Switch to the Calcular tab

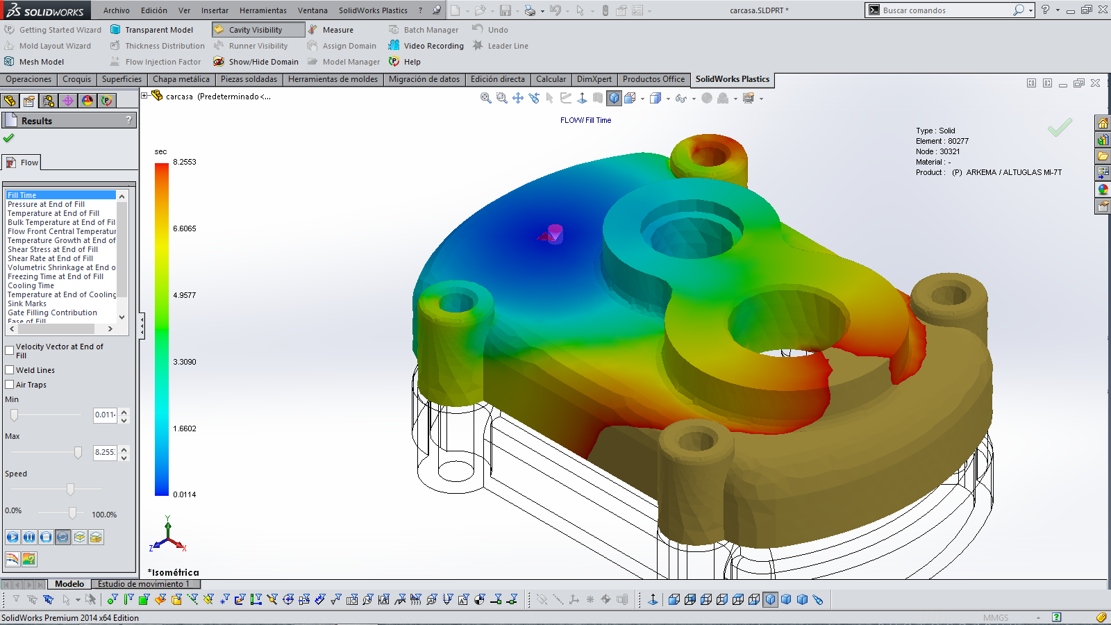pos(551,79)
